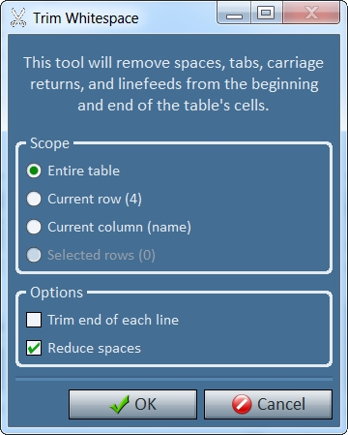The height and width of the screenshot is (435, 348).
Task: Click the disabled Selected rows (0) radio
Action: click(x=34, y=255)
